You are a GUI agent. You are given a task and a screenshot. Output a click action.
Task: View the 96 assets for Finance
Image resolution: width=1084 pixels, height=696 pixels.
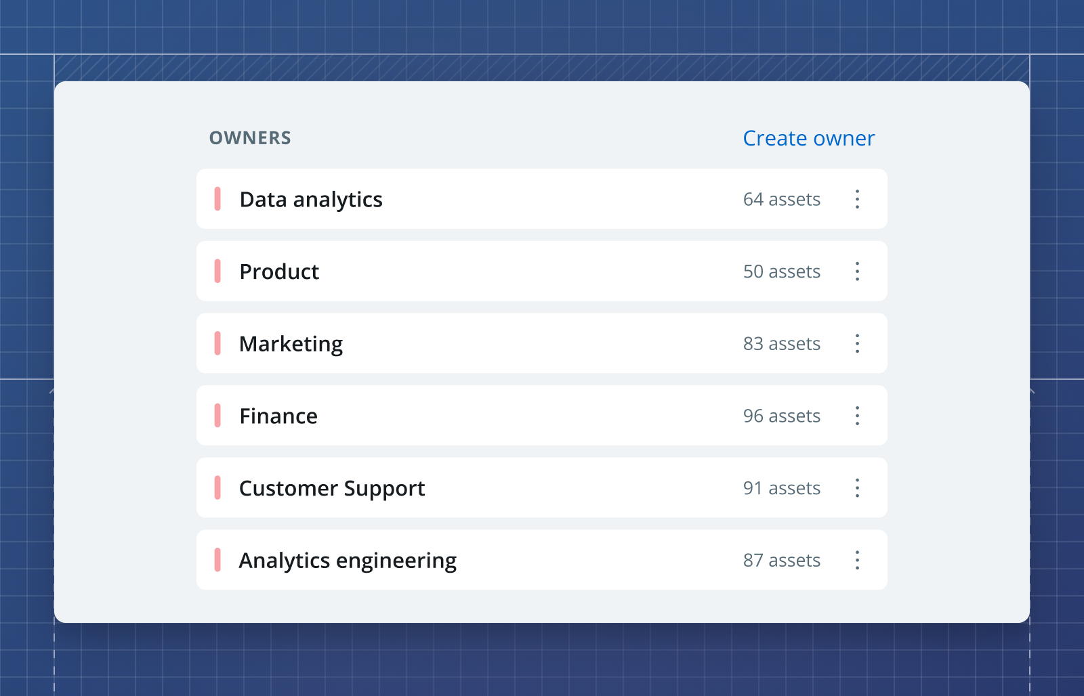tap(782, 416)
